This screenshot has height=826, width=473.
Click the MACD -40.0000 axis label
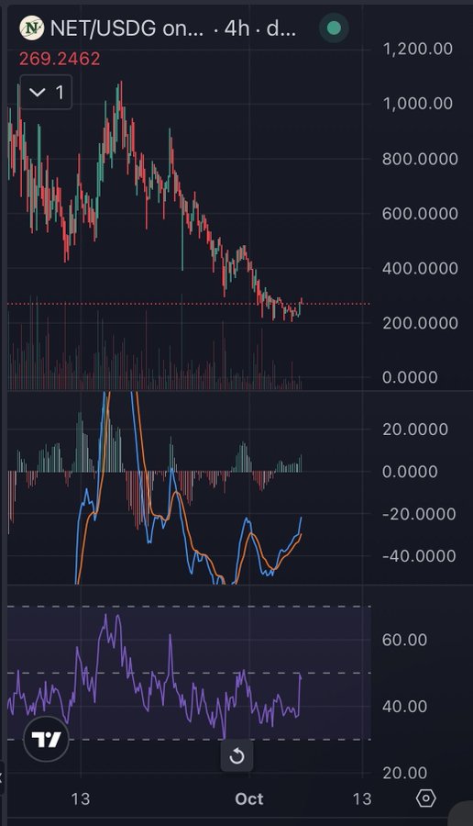click(419, 556)
